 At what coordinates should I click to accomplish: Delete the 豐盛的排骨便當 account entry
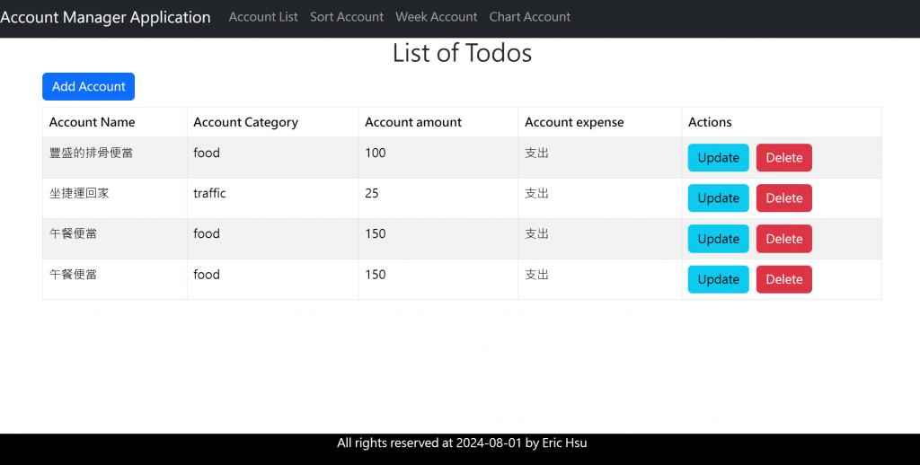click(x=783, y=158)
